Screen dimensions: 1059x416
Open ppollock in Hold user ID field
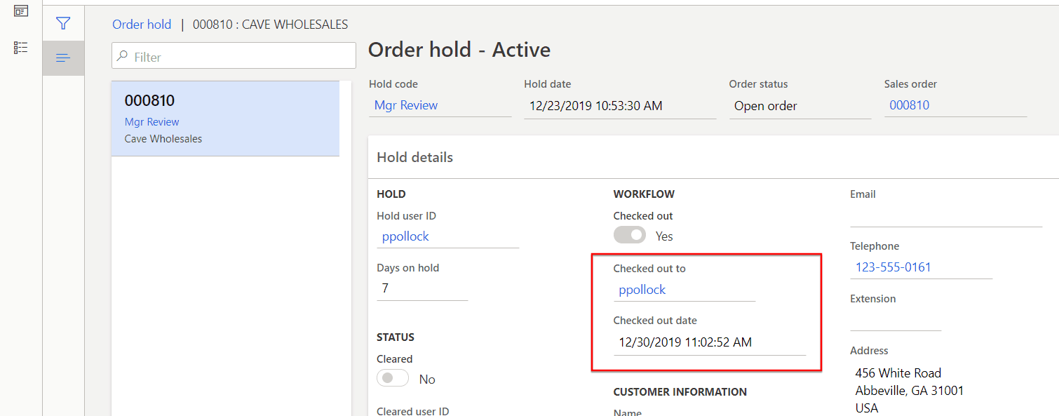click(405, 236)
